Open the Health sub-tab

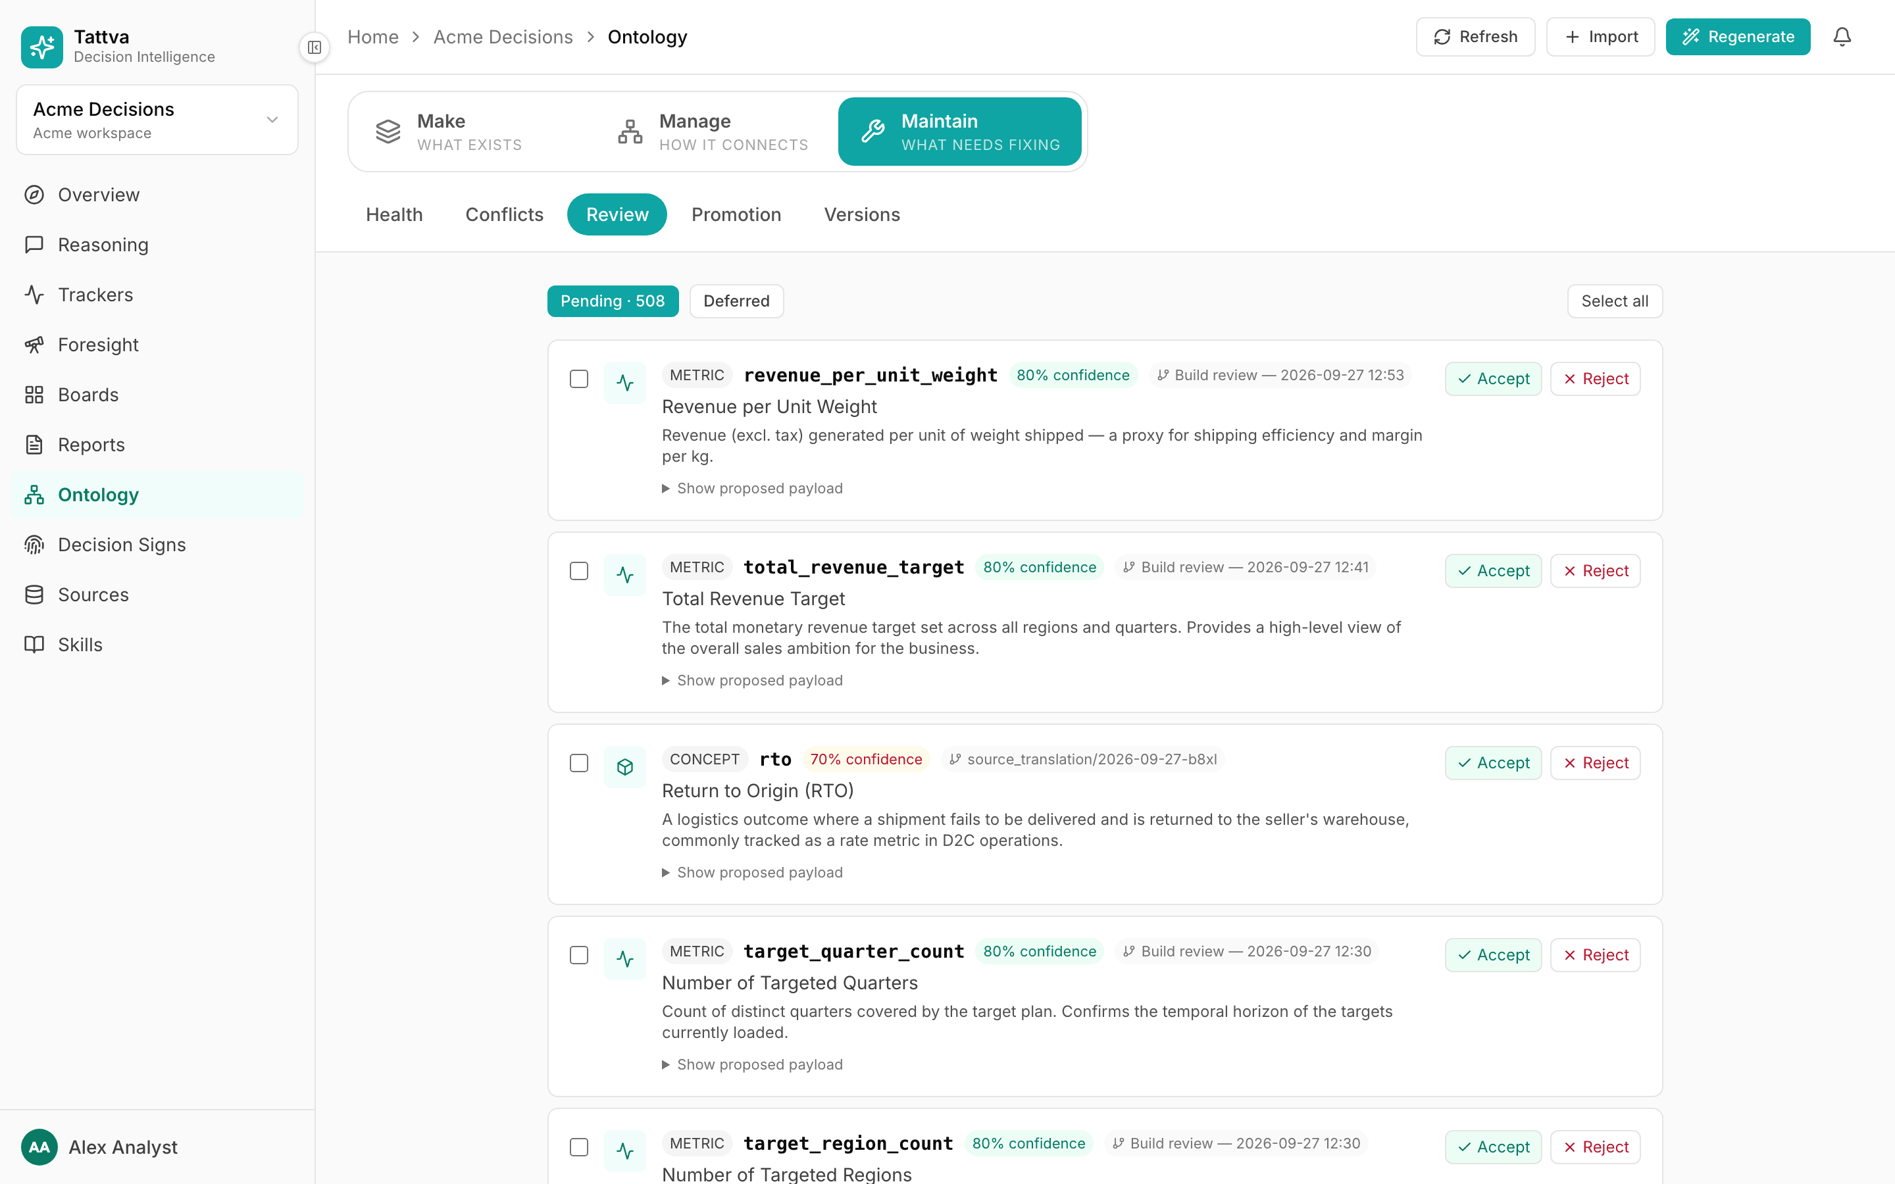point(394,214)
